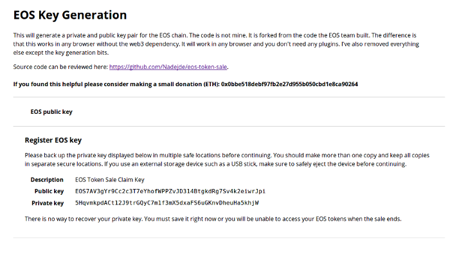
Task: Click the private key value starting 5Hqvmkpd
Action: pos(166,203)
